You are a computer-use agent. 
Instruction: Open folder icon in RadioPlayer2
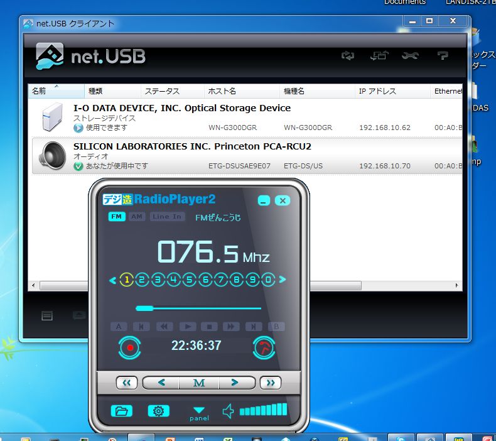click(122, 411)
